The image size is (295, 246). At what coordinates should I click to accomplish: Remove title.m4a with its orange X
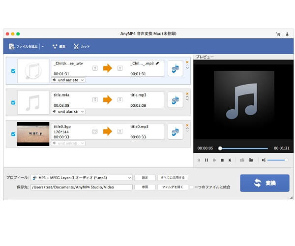pyautogui.click(x=187, y=93)
